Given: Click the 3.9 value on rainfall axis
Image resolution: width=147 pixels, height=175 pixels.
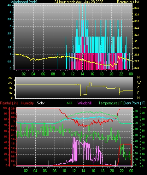Looking at the screenshot, I should [x=13, y=109].
